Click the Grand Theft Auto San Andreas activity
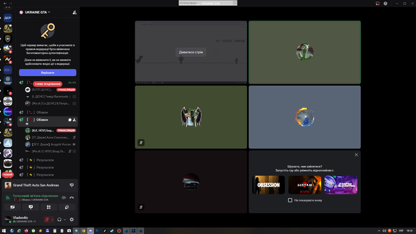The image size is (416, 234). coord(36,185)
